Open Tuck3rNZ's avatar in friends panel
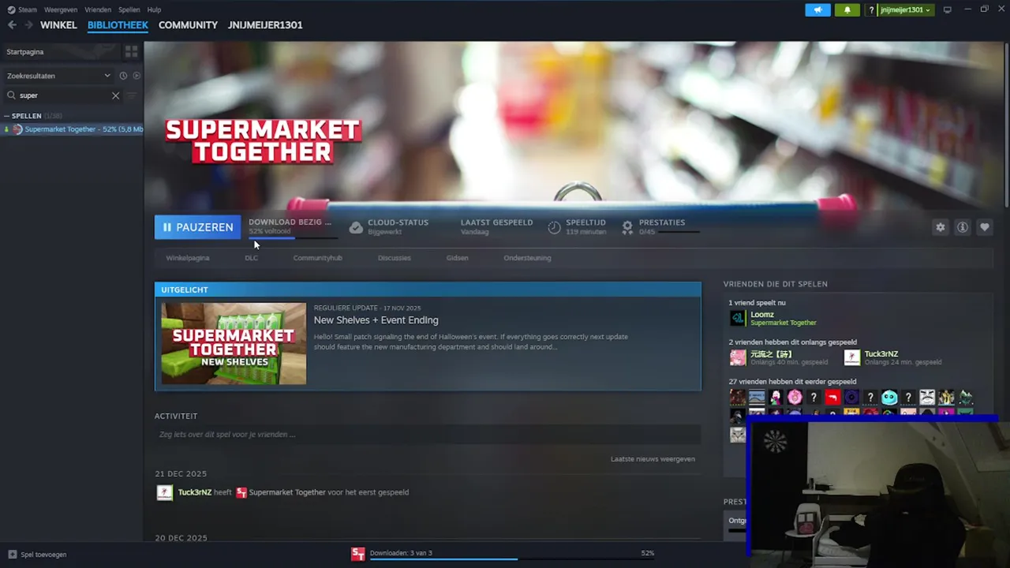Screen dimensions: 1010x568 pos(851,357)
